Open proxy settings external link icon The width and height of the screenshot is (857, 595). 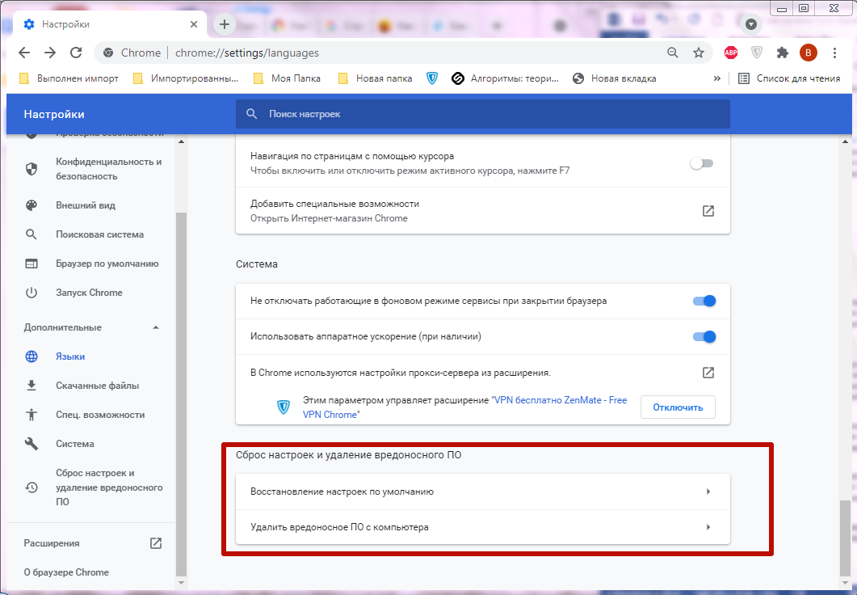pyautogui.click(x=708, y=373)
